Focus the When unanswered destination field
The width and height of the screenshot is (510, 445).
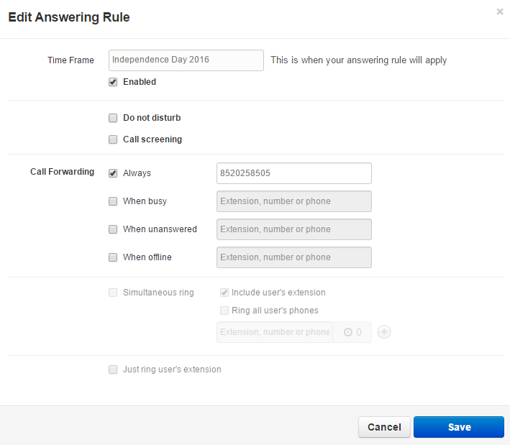[293, 229]
